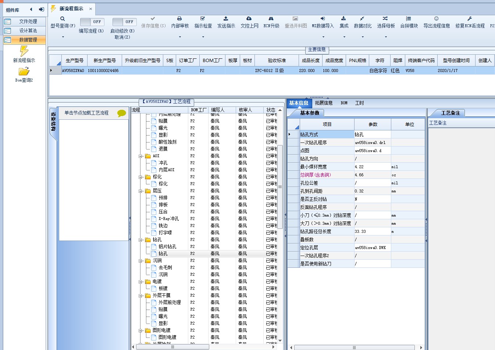
Task: Switch to the 工时 tab
Action: [359, 103]
